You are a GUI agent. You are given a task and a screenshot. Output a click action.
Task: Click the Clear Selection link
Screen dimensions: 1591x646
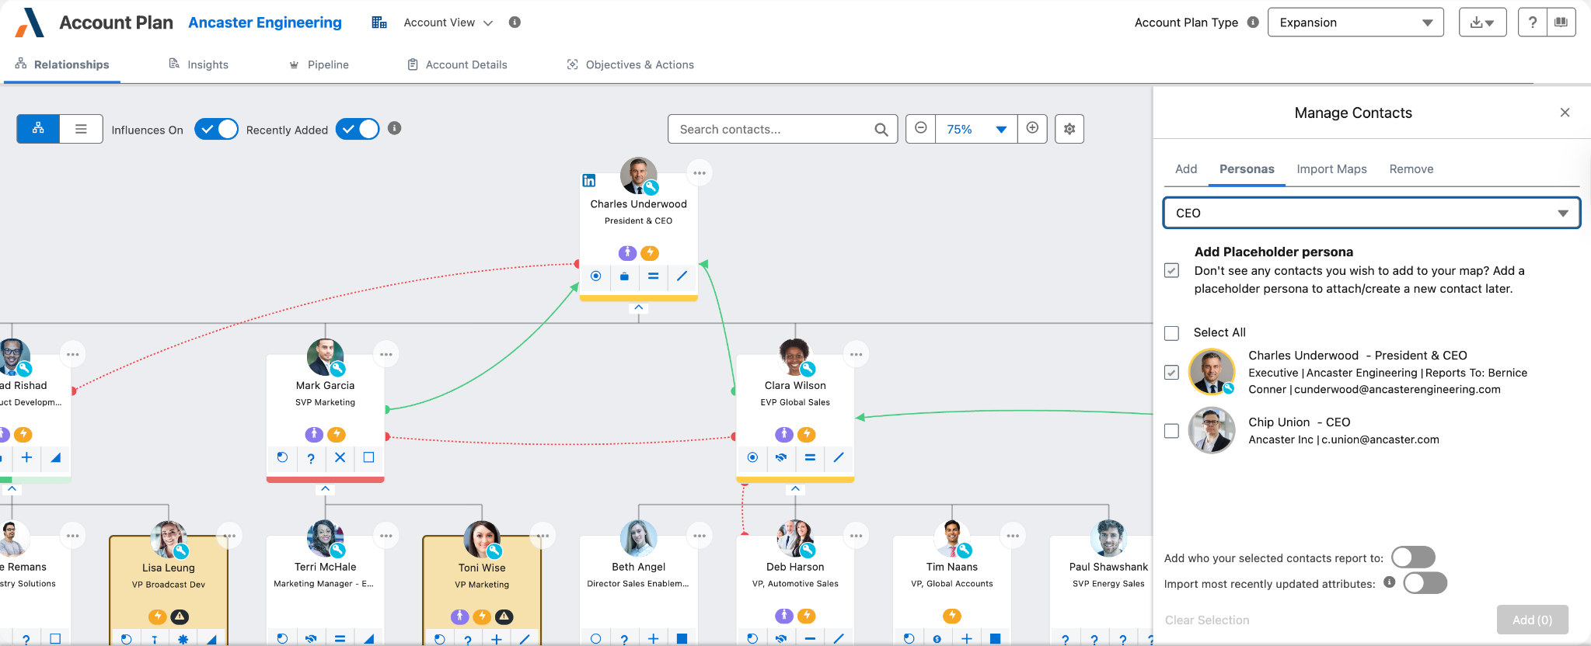pos(1207,620)
